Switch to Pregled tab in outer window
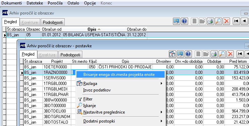 pos(10,22)
